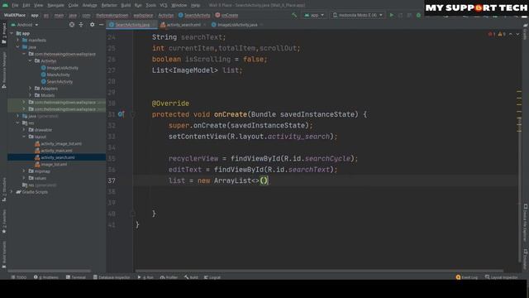Open the Profiler tool window

pos(169,277)
